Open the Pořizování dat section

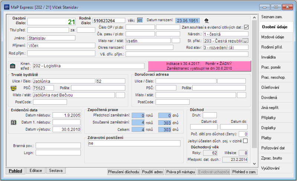coord(275,148)
